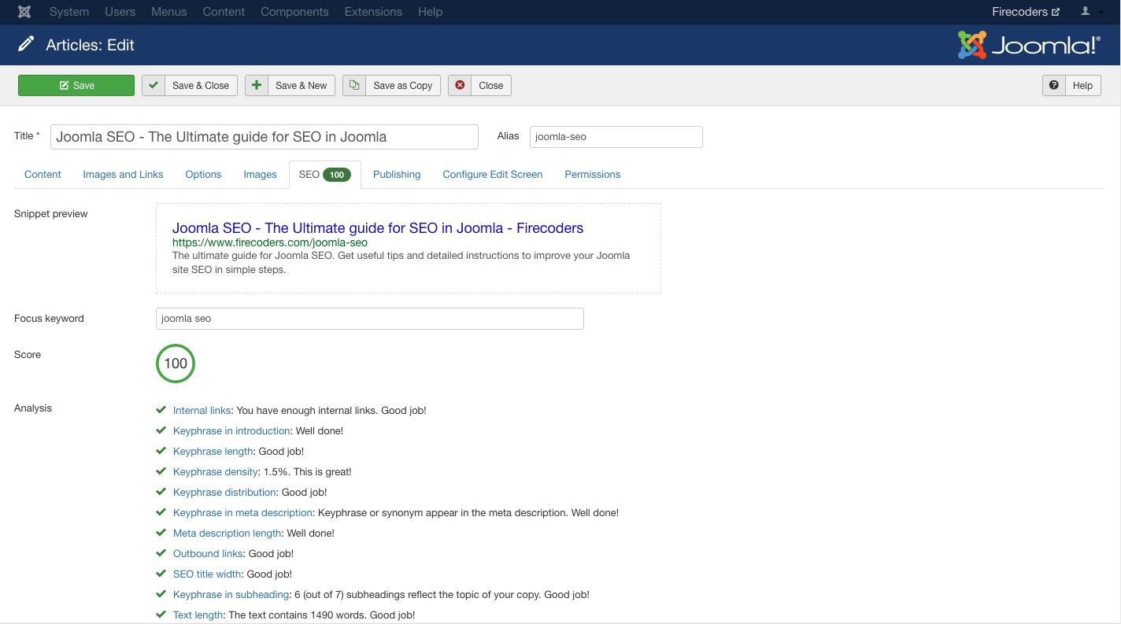
Task: Click Save as Copy button label
Action: [x=403, y=85]
